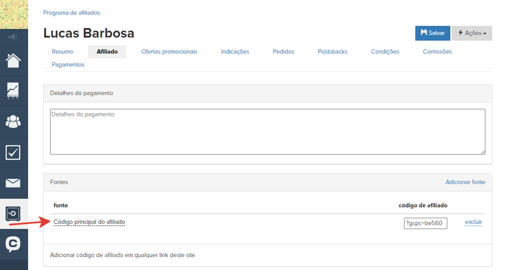Click the Salvar button
The image size is (522, 270).
coord(432,33)
